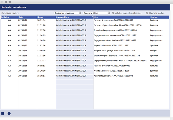The width and height of the screenshot is (173, 120).
Task: Select Budgets hotel george V selection
Action: [85, 51]
